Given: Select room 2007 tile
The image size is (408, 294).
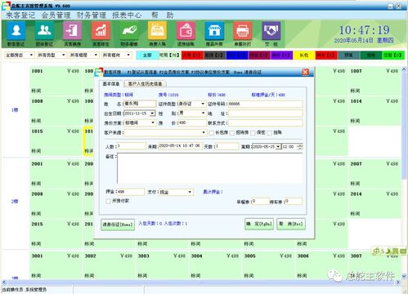Looking at the screenshot, I should (375, 174).
